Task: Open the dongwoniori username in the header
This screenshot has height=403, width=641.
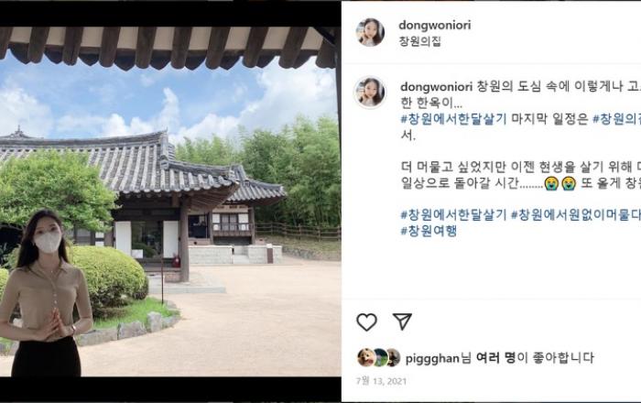Action: [435, 26]
